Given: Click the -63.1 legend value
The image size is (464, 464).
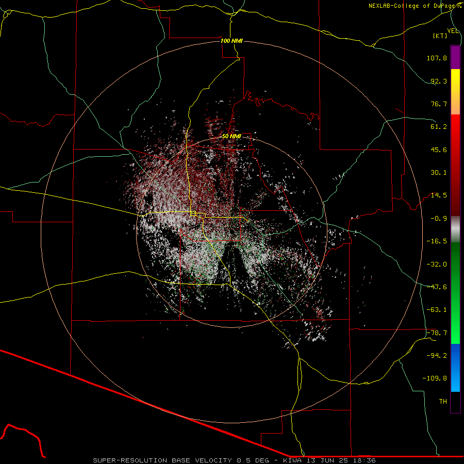Looking at the screenshot, I should pos(437,310).
